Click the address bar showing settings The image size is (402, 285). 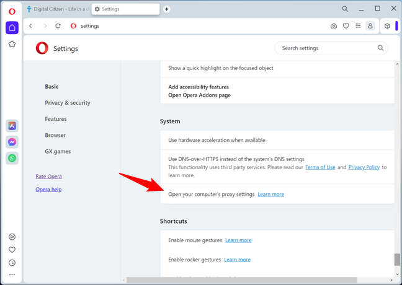(x=197, y=26)
